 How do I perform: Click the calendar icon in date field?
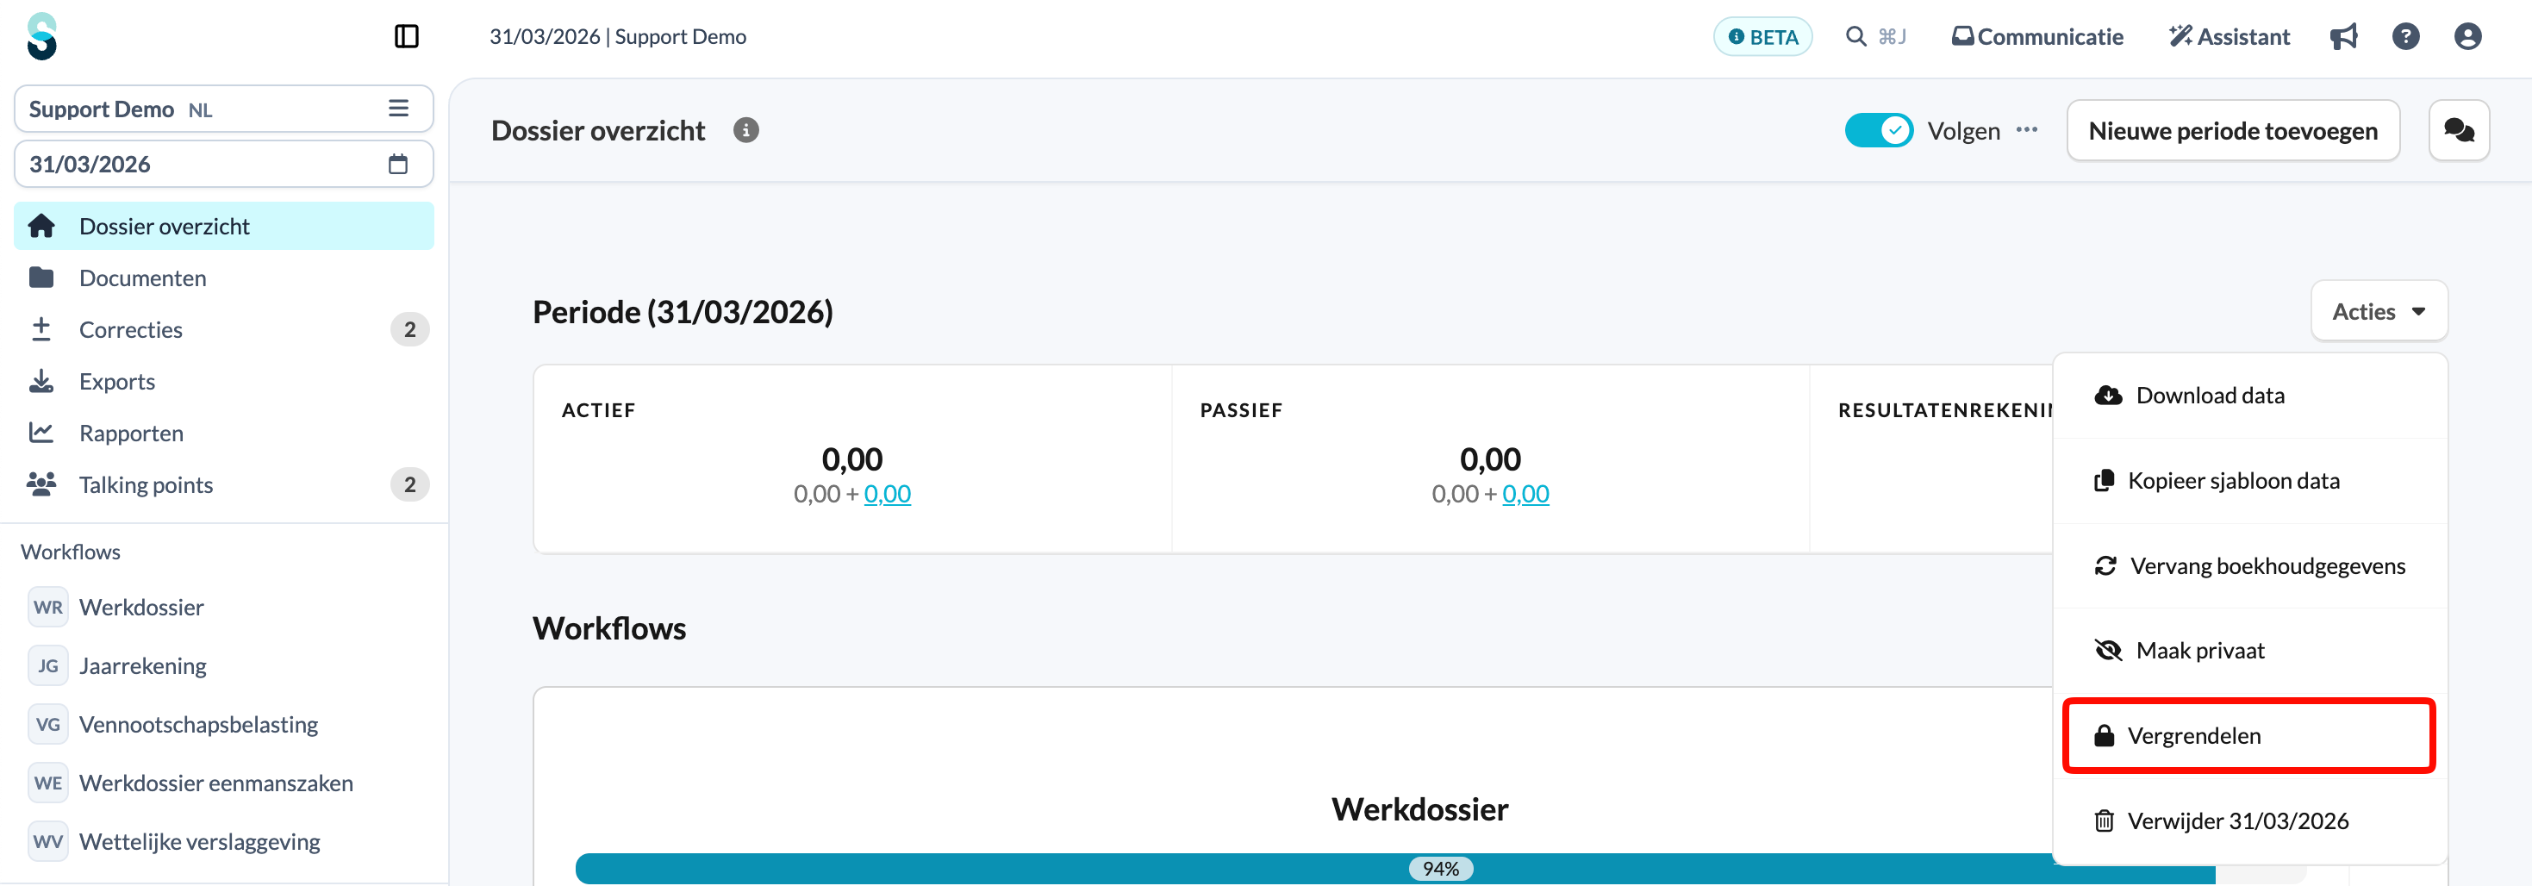[397, 163]
